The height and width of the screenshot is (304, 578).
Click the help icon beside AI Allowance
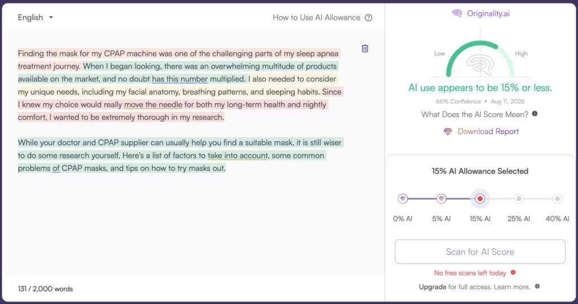368,17
